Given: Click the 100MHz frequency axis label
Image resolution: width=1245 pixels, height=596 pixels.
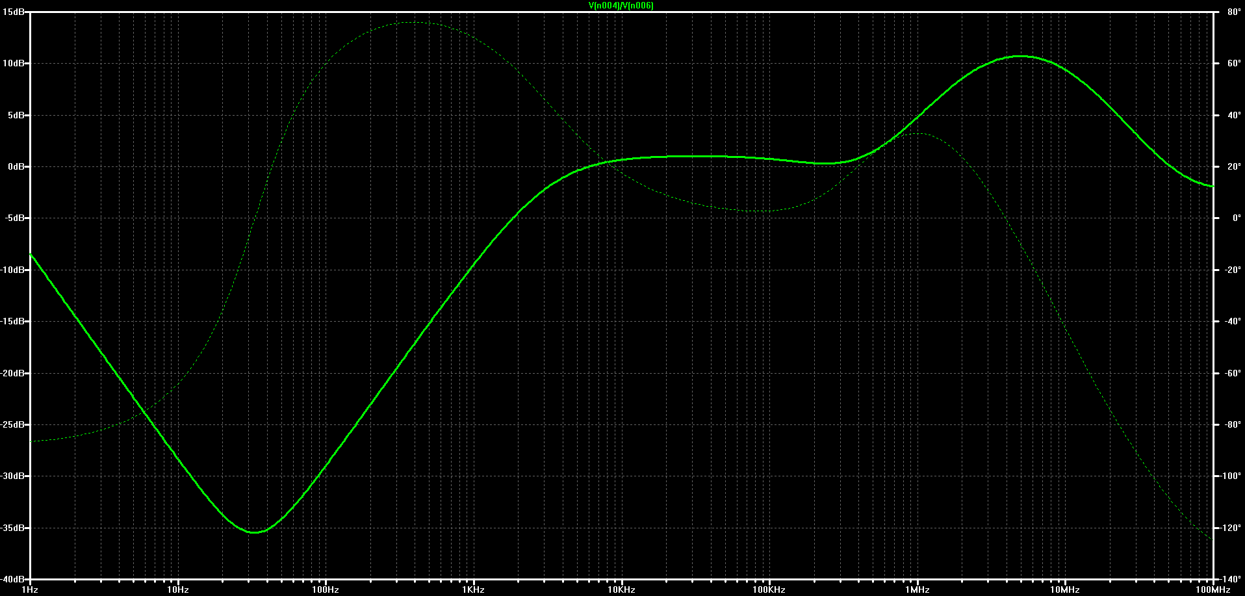Looking at the screenshot, I should coord(1213,590).
